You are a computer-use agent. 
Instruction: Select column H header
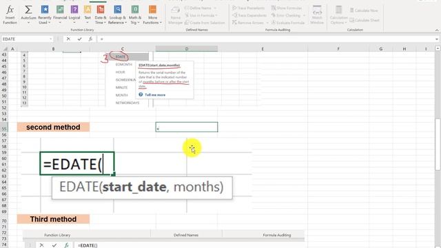404,49
